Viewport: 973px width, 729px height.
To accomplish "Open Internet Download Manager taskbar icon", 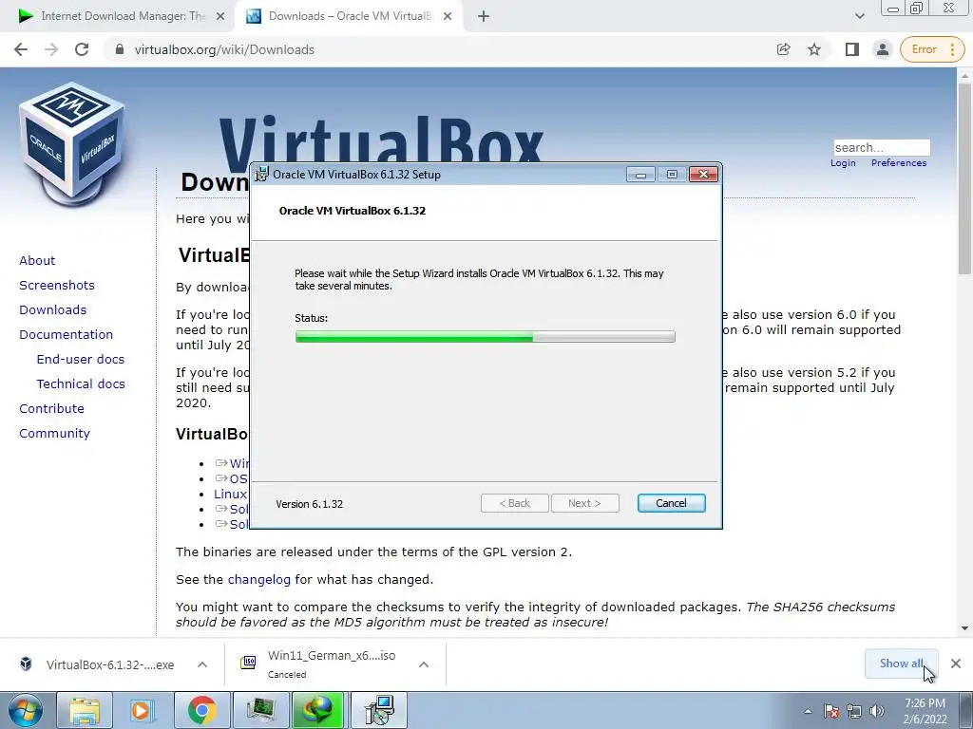I will (x=319, y=710).
